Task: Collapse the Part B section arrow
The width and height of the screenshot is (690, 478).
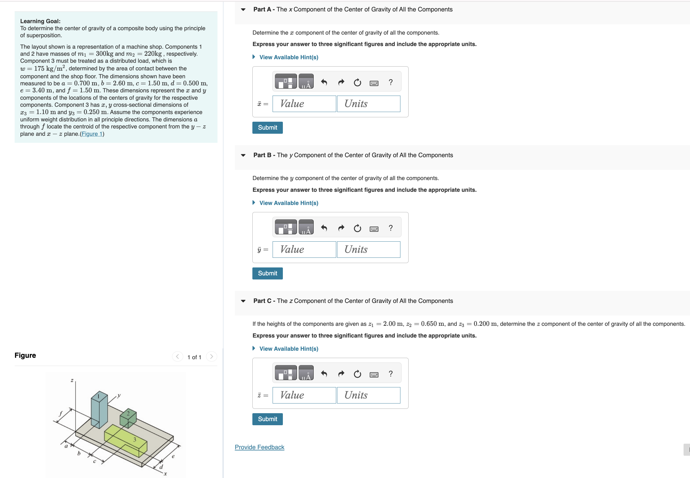Action: click(x=243, y=155)
